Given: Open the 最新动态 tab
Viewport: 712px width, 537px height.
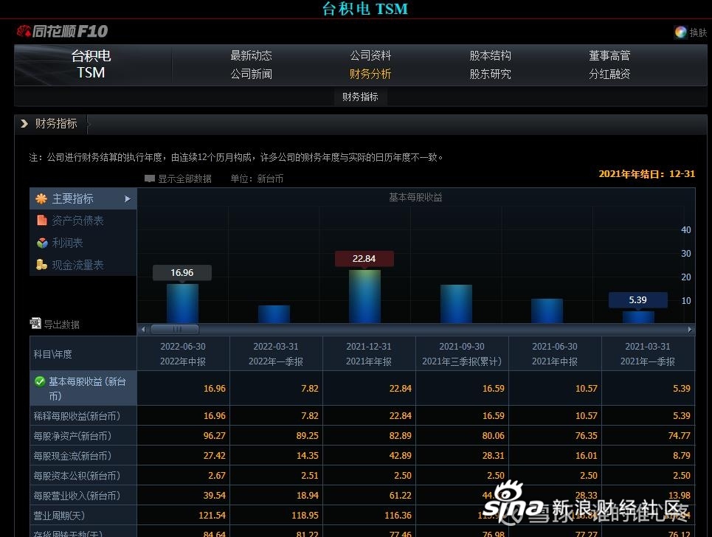Looking at the screenshot, I should coord(251,55).
